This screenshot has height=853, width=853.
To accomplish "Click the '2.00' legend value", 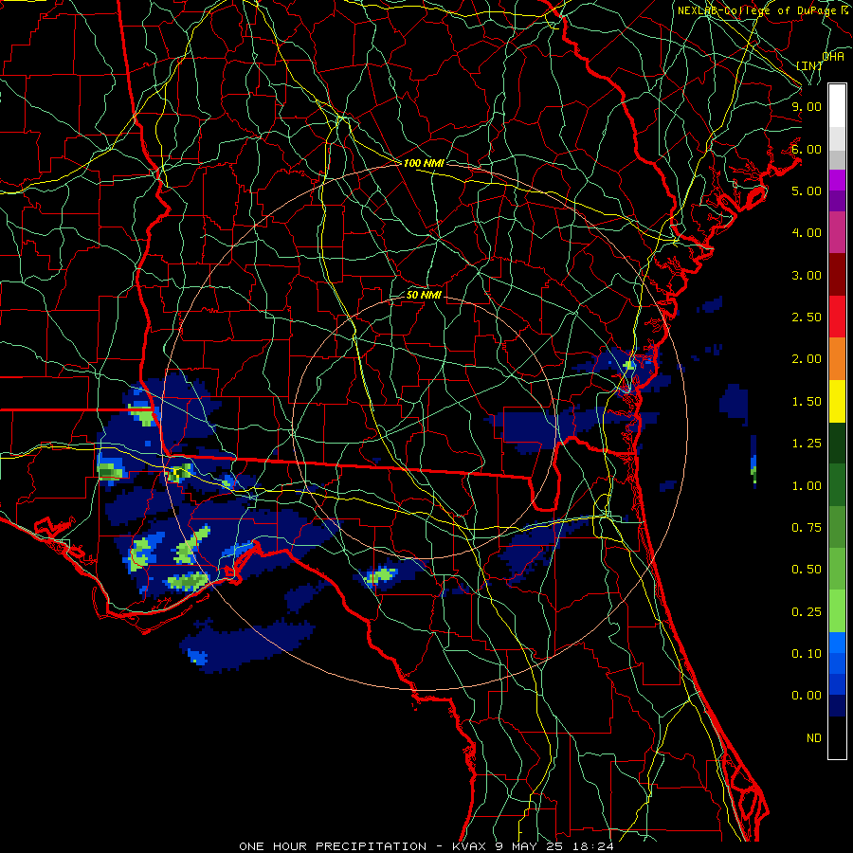I will pyautogui.click(x=807, y=359).
